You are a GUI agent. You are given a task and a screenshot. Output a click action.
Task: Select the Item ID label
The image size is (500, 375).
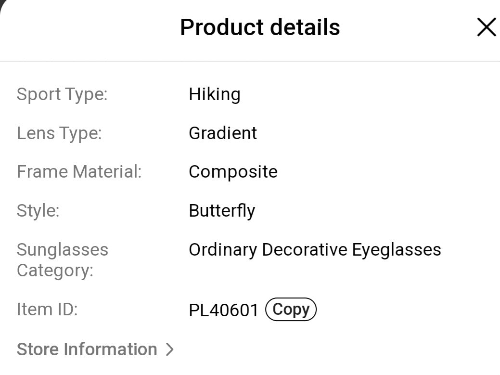coord(47,309)
